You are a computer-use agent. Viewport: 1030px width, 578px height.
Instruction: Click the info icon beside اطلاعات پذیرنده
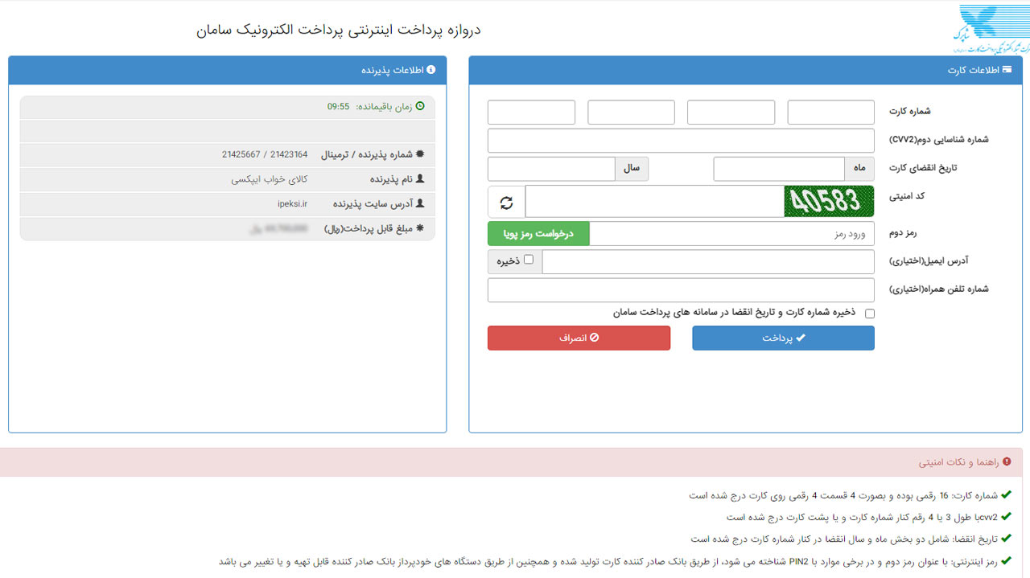point(431,70)
